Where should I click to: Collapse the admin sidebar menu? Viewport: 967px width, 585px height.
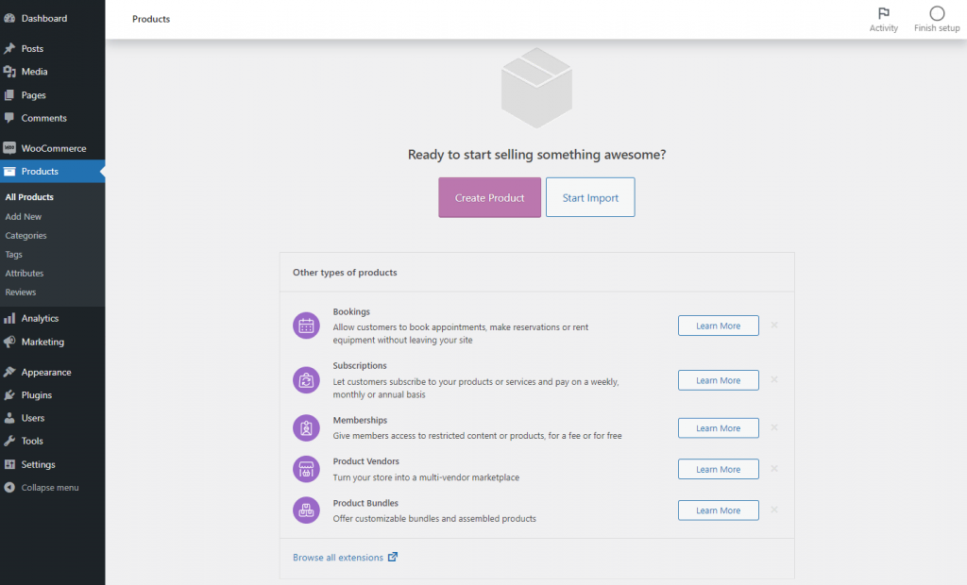pos(49,488)
